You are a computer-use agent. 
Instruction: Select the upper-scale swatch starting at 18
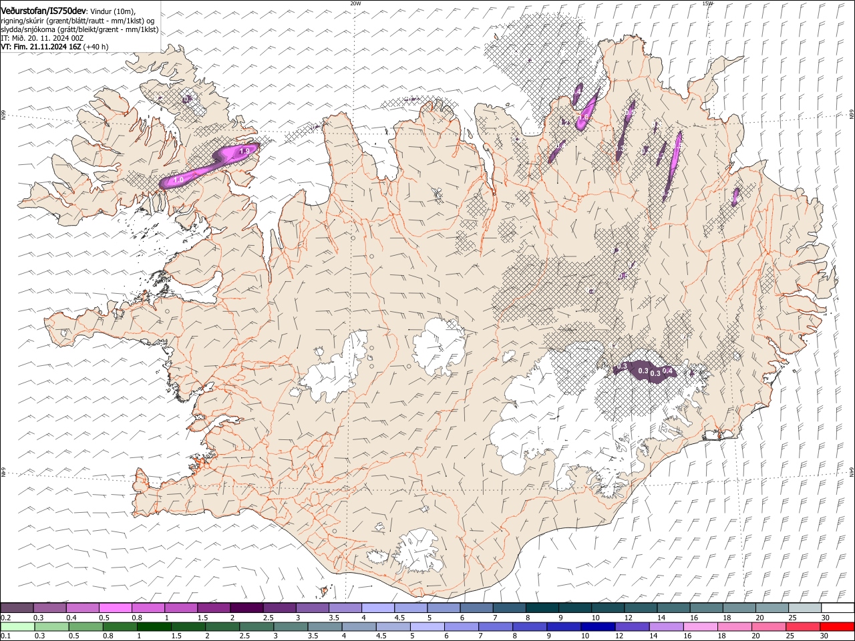click(x=739, y=608)
